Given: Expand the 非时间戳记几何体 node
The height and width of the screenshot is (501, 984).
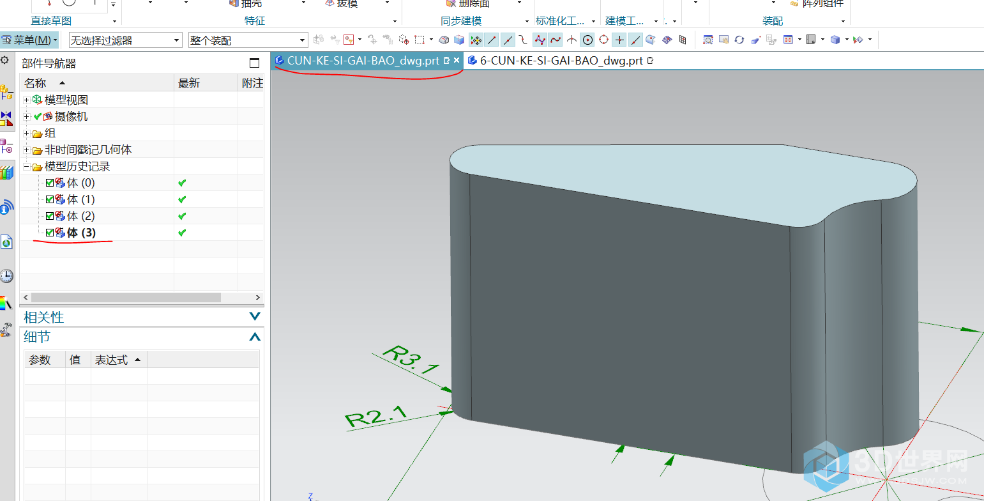Looking at the screenshot, I should pyautogui.click(x=26, y=150).
